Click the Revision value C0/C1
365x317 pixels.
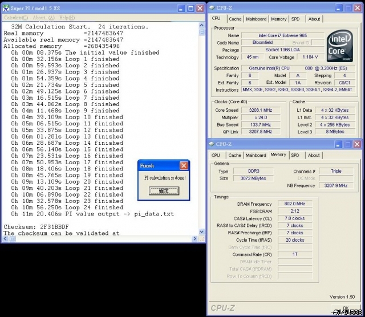coord(344,83)
